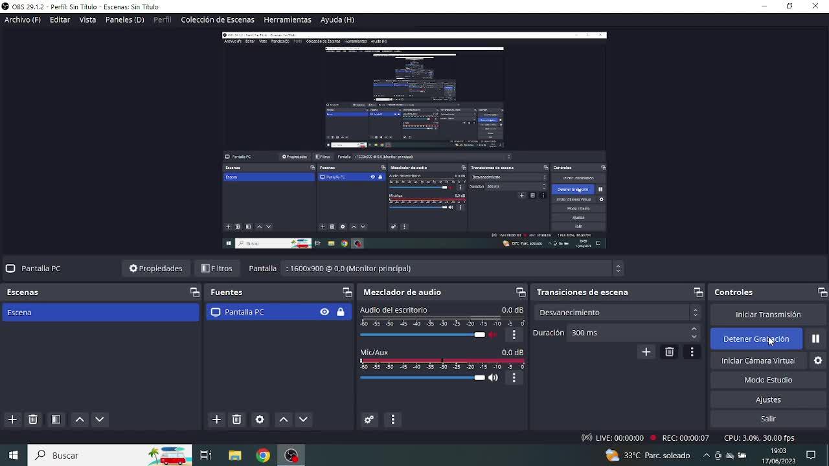Open the Editar menu
This screenshot has height=466, width=829.
60,19
